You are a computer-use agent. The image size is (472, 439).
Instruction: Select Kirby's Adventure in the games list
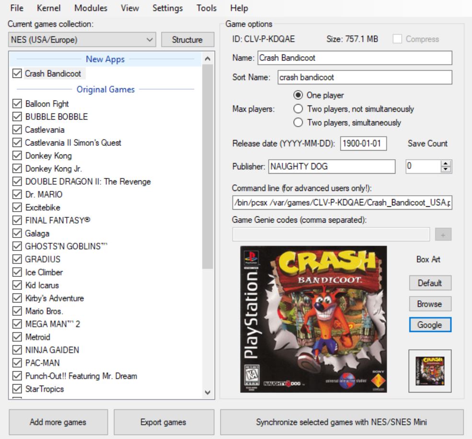click(x=55, y=298)
